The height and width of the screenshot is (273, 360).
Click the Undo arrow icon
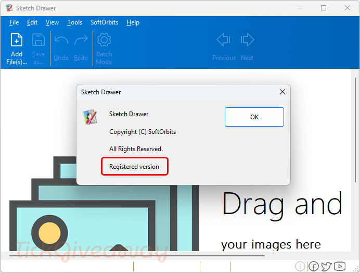point(61,40)
